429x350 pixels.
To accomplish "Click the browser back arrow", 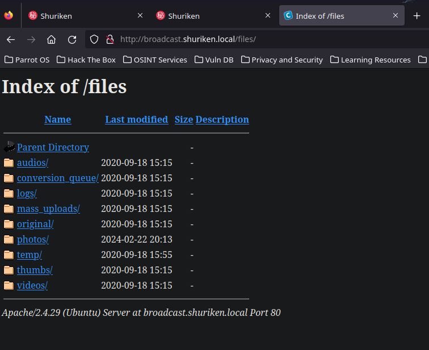I will click(x=11, y=40).
